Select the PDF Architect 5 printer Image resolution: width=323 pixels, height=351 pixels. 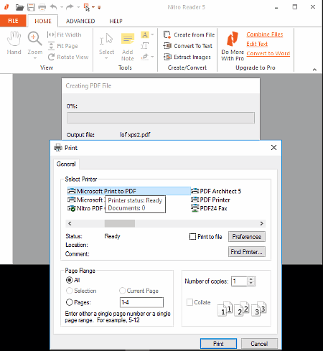(x=216, y=191)
